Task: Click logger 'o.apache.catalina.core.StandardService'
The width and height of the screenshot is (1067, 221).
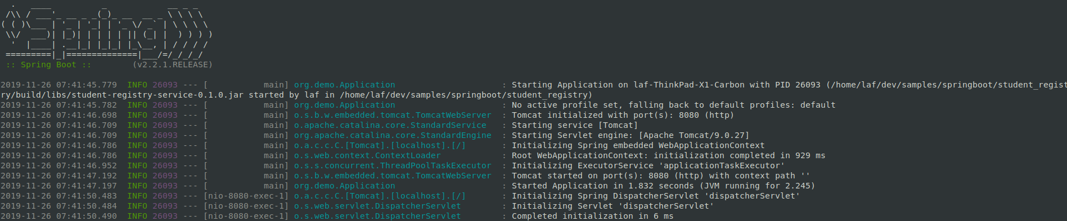Action: (390, 125)
